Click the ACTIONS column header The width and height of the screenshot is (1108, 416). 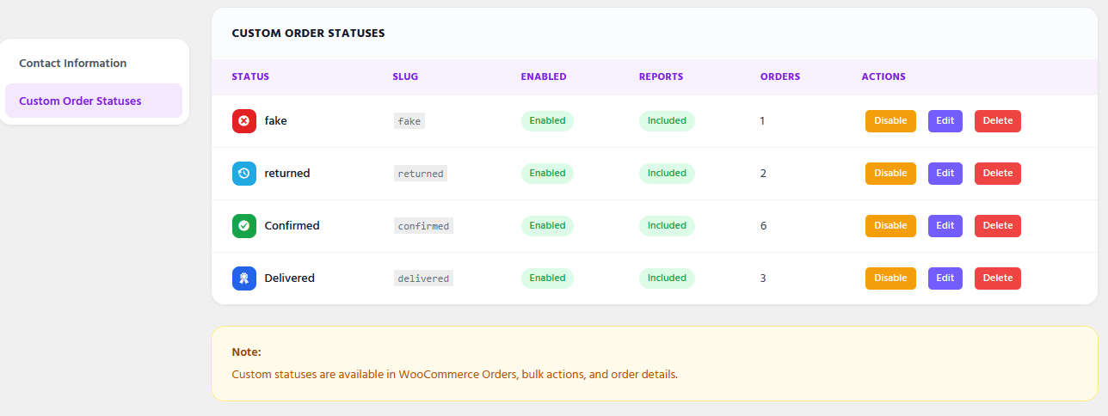(883, 76)
